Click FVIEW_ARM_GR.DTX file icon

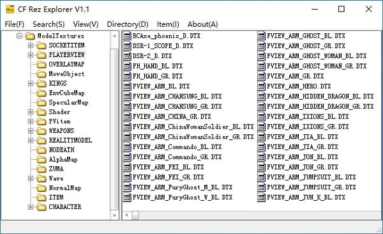pyautogui.click(x=261, y=76)
